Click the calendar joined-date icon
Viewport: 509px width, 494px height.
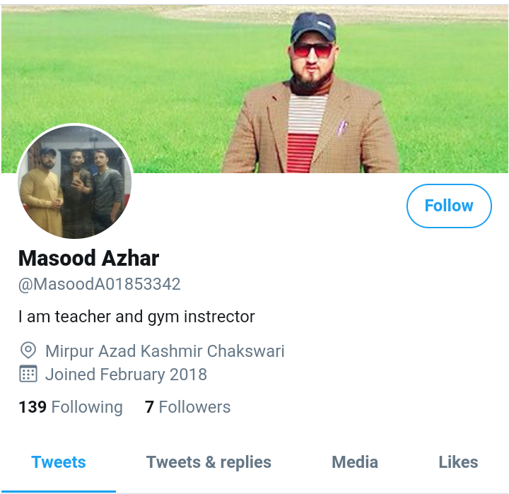click(x=28, y=374)
